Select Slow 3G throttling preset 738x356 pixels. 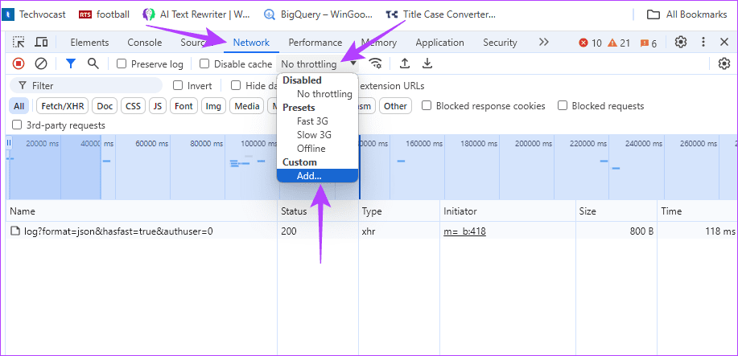(314, 135)
